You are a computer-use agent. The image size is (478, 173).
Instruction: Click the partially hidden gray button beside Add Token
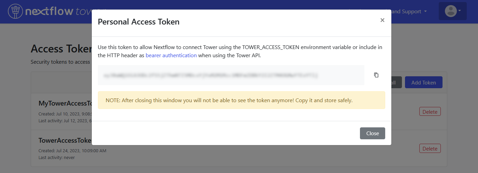pos(396,82)
